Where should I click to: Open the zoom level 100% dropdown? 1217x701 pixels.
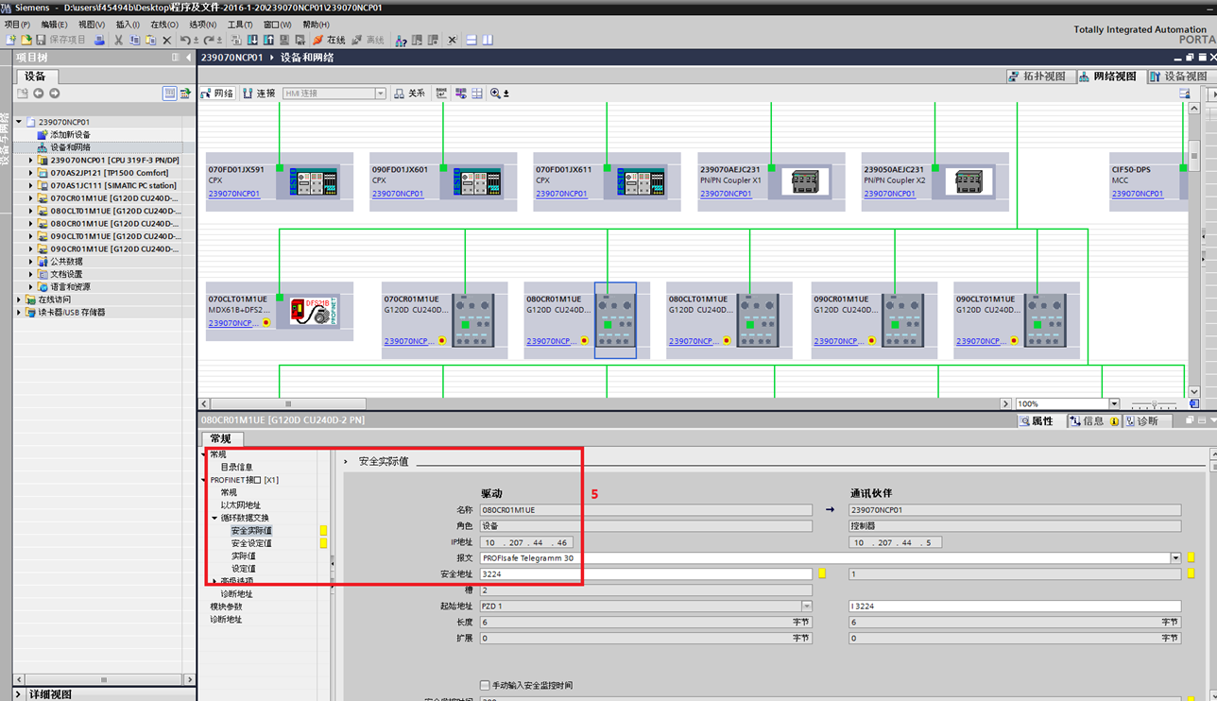coord(1114,404)
